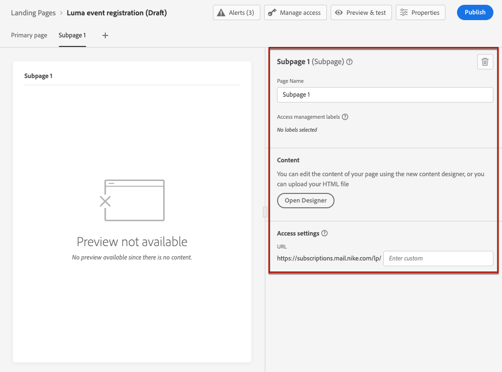Image resolution: width=502 pixels, height=372 pixels.
Task: Click the panel divider resize handle
Action: point(265,212)
